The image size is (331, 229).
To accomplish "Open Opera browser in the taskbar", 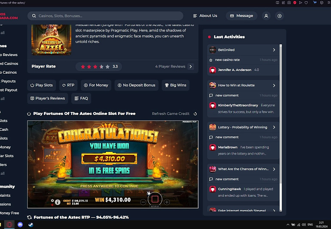I will click(9, 225).
